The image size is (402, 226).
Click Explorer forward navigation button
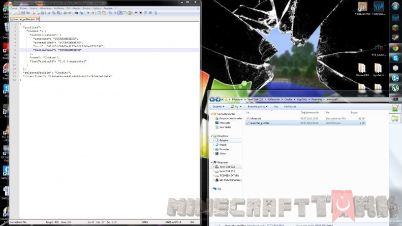point(218,100)
